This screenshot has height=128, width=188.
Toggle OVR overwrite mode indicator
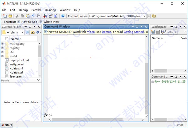click(x=180, y=125)
